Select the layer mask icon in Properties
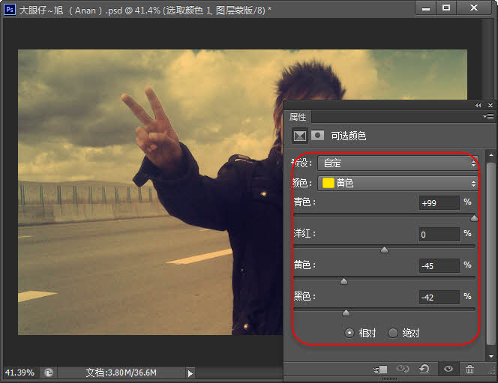 318,136
